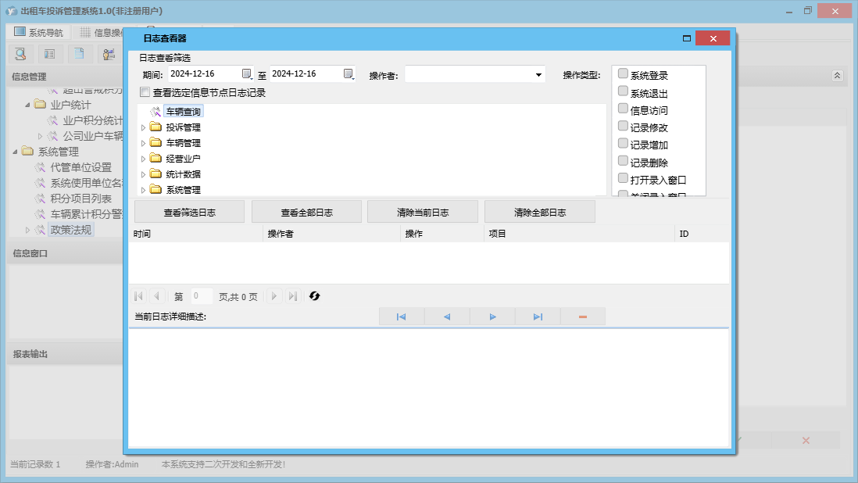Click the log description text area

tap(429, 388)
